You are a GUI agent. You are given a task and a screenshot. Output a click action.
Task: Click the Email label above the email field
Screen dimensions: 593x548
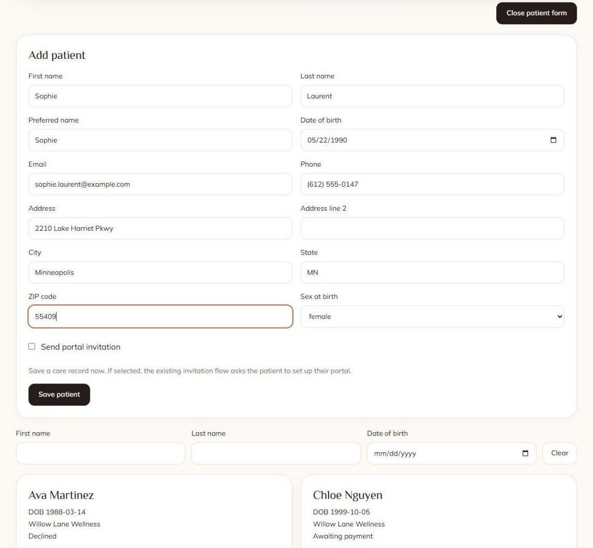(37, 164)
